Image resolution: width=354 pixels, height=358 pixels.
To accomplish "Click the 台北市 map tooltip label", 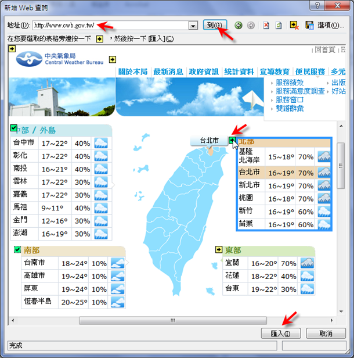I will click(x=209, y=141).
